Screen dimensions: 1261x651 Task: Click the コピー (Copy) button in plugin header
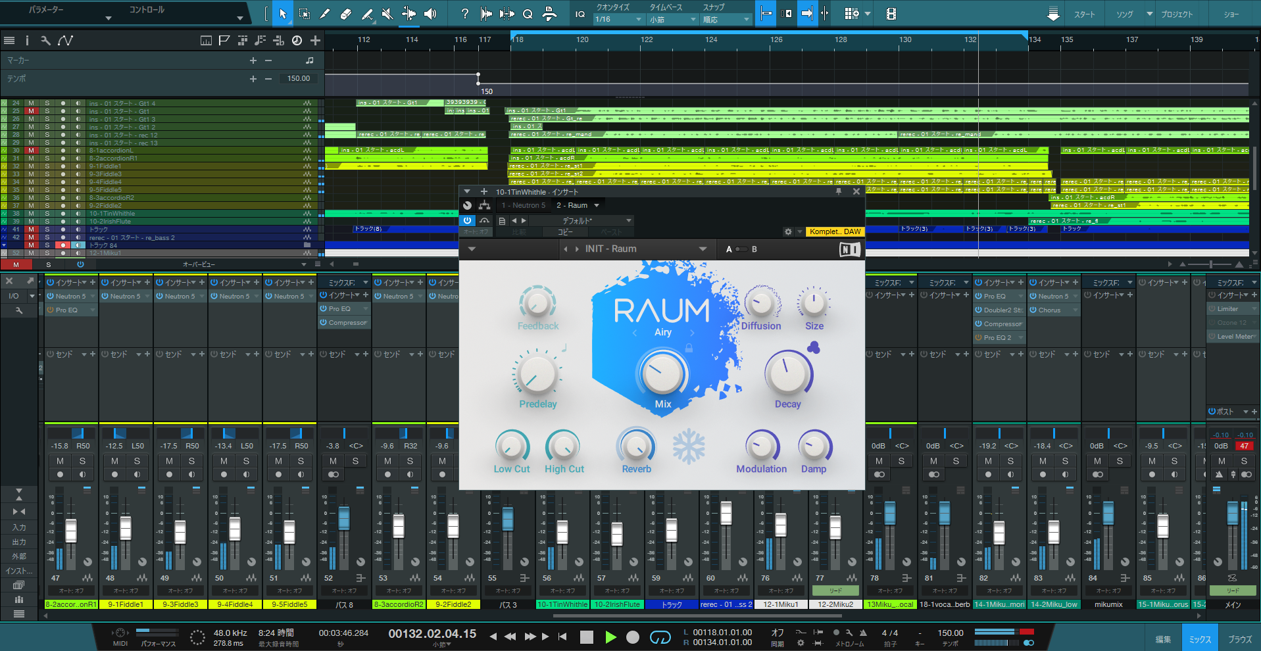tap(566, 232)
